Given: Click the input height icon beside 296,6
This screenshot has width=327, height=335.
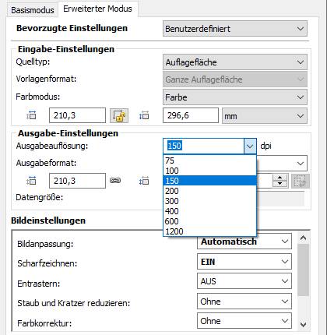Looking at the screenshot, I should [144, 115].
